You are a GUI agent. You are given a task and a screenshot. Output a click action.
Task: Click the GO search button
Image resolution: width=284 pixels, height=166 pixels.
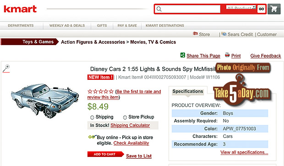[x=261, y=9]
